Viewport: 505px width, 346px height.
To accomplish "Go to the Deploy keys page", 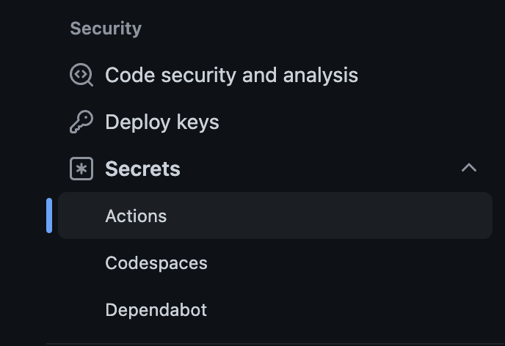I will 161,122.
